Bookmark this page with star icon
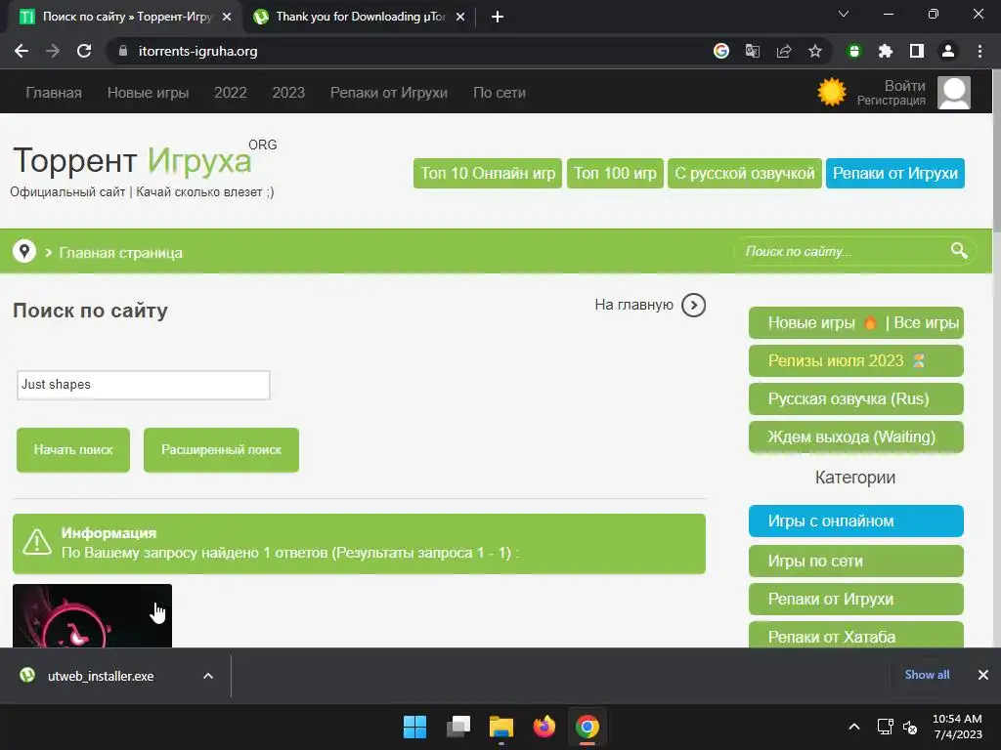The height and width of the screenshot is (750, 1001). 814,51
